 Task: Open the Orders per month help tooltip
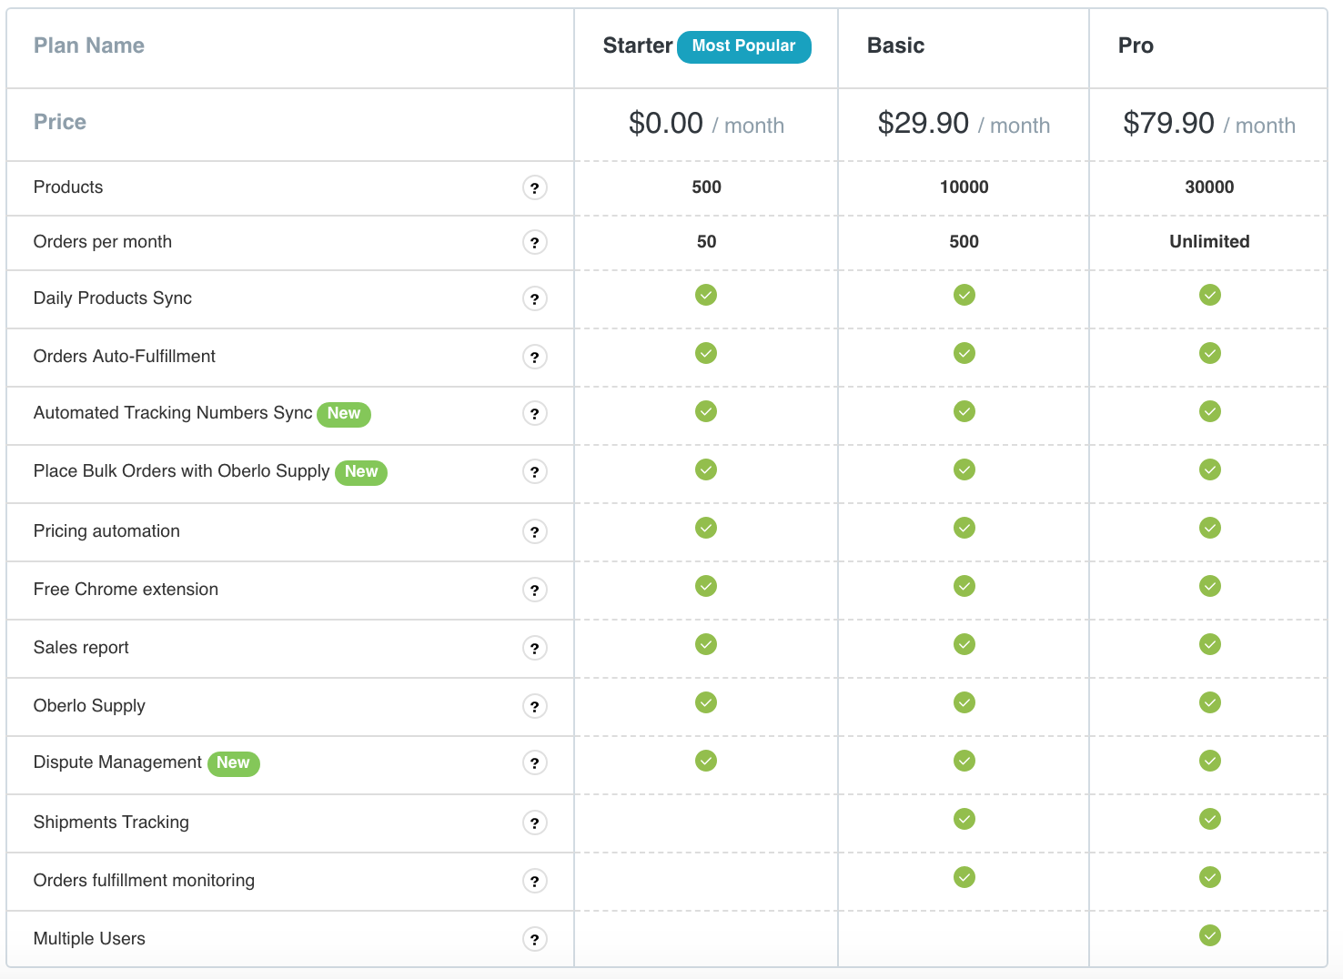pyautogui.click(x=535, y=243)
